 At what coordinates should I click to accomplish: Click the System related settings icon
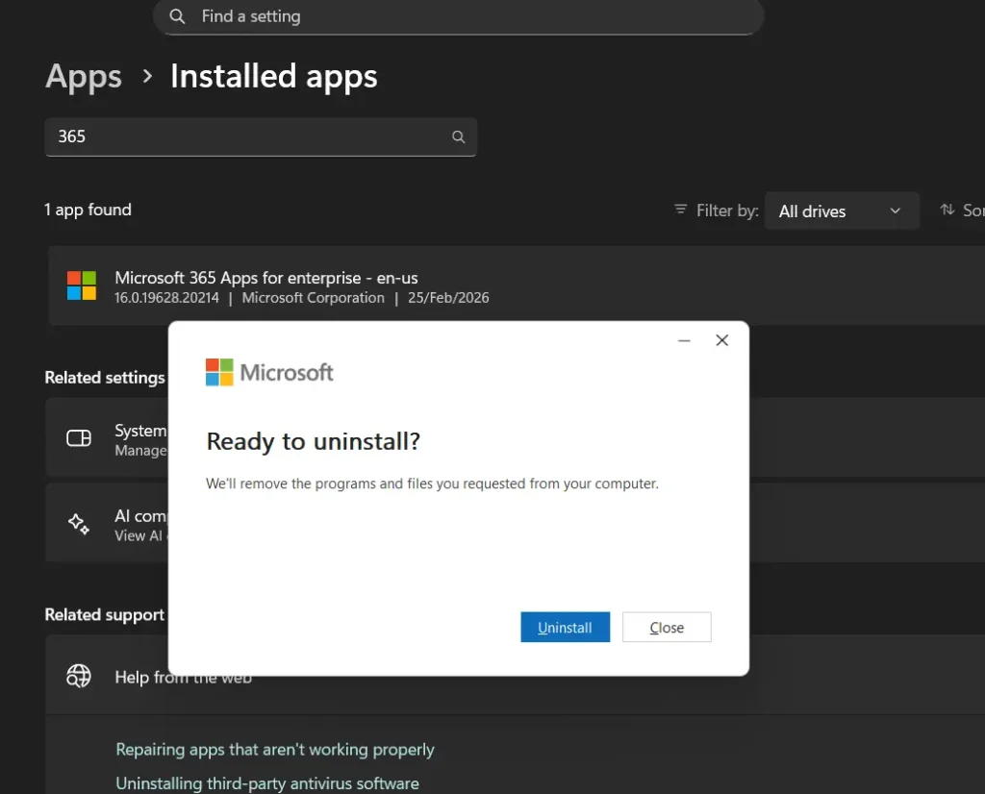coord(79,438)
